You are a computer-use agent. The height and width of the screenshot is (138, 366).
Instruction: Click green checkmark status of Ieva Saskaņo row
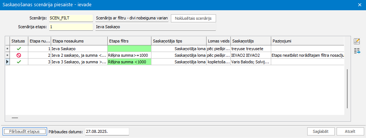point(19,49)
